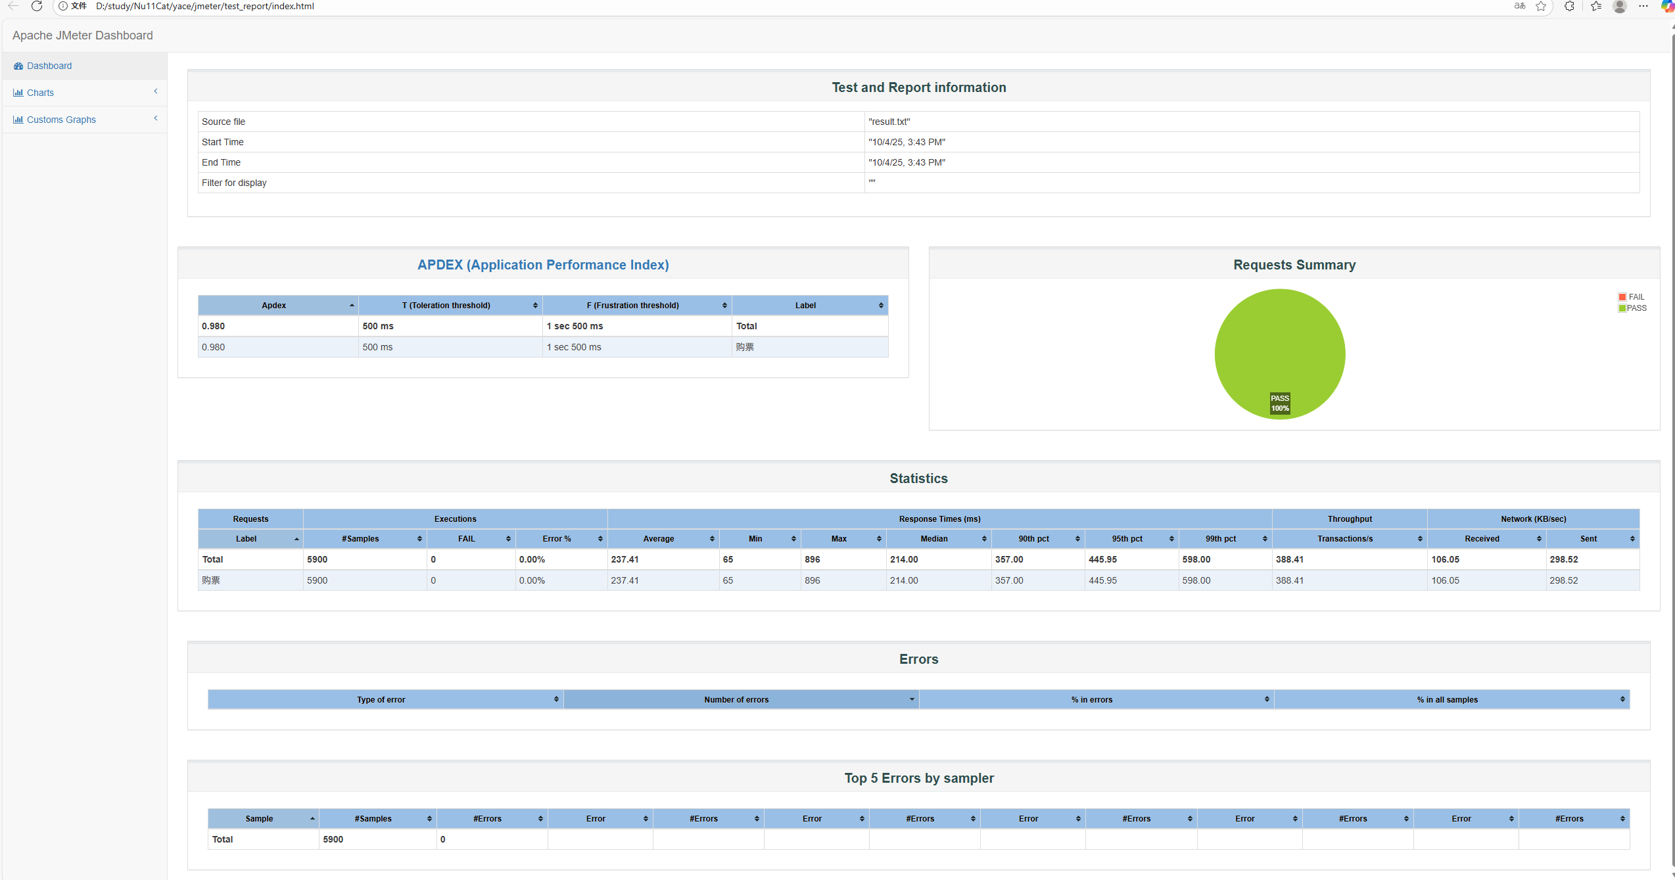
Task: Open the APDEX (Application Performance Index) link
Action: point(543,265)
